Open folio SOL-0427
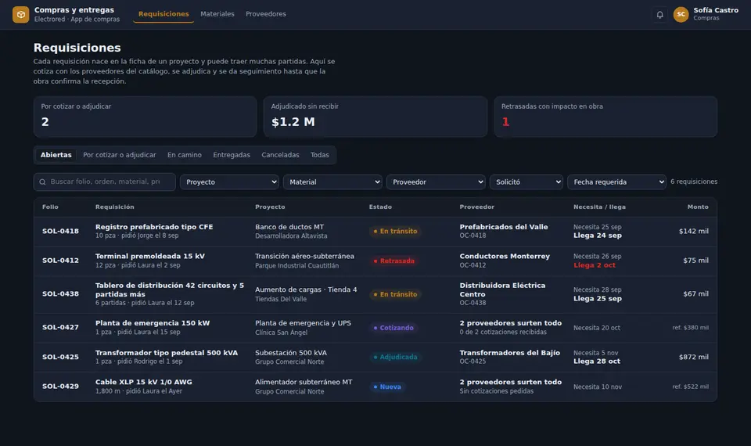This screenshot has height=446, width=751. (x=60, y=327)
